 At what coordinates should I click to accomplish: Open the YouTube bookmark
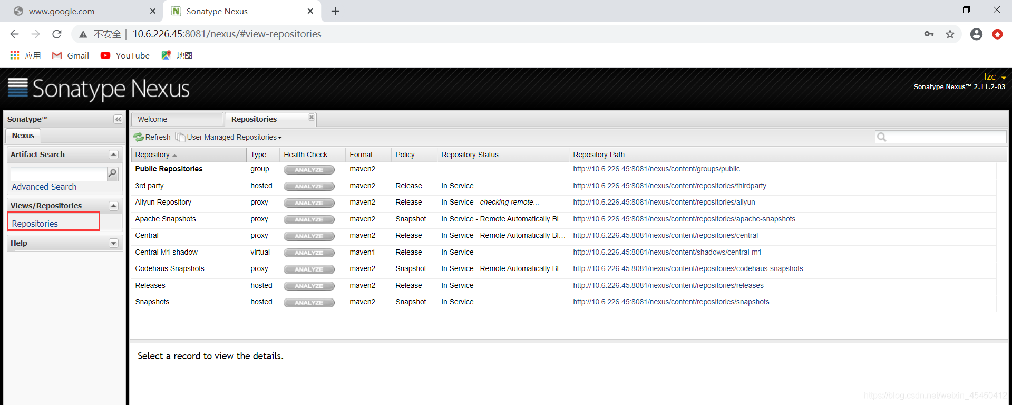[x=125, y=55]
